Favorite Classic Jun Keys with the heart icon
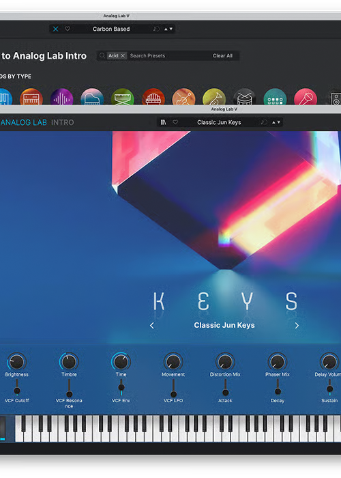Image resolution: width=341 pixels, height=478 pixels. coord(175,122)
